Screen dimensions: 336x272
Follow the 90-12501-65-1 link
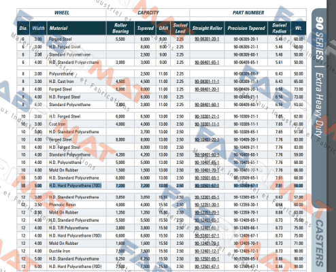point(207,259)
